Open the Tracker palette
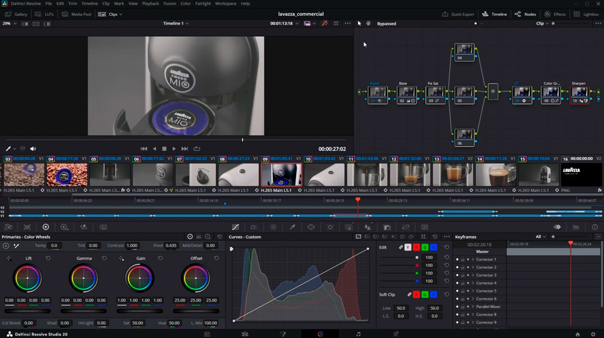 [x=330, y=227]
